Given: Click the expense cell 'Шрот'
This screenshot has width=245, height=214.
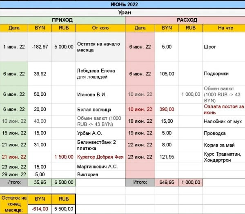Looking at the screenshot, I should [224, 47].
